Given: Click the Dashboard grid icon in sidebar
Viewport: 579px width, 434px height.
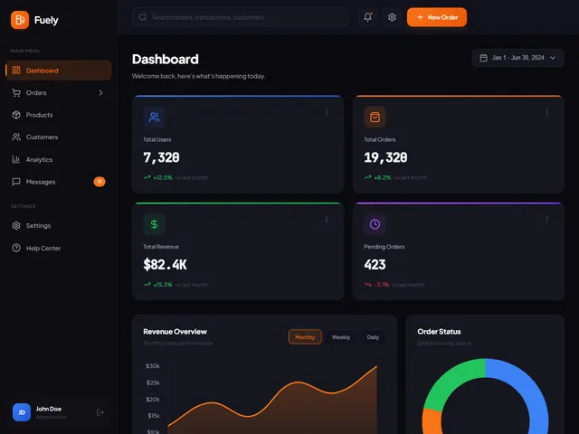Looking at the screenshot, I should 16,71.
